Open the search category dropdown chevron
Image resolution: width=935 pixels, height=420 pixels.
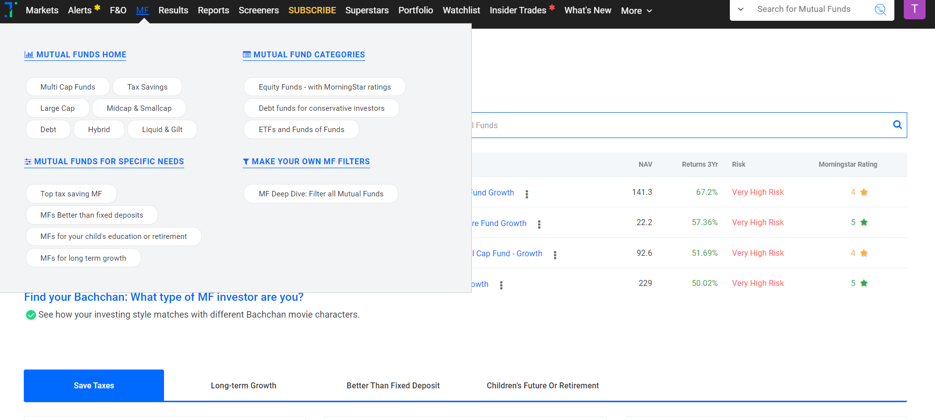pyautogui.click(x=741, y=9)
